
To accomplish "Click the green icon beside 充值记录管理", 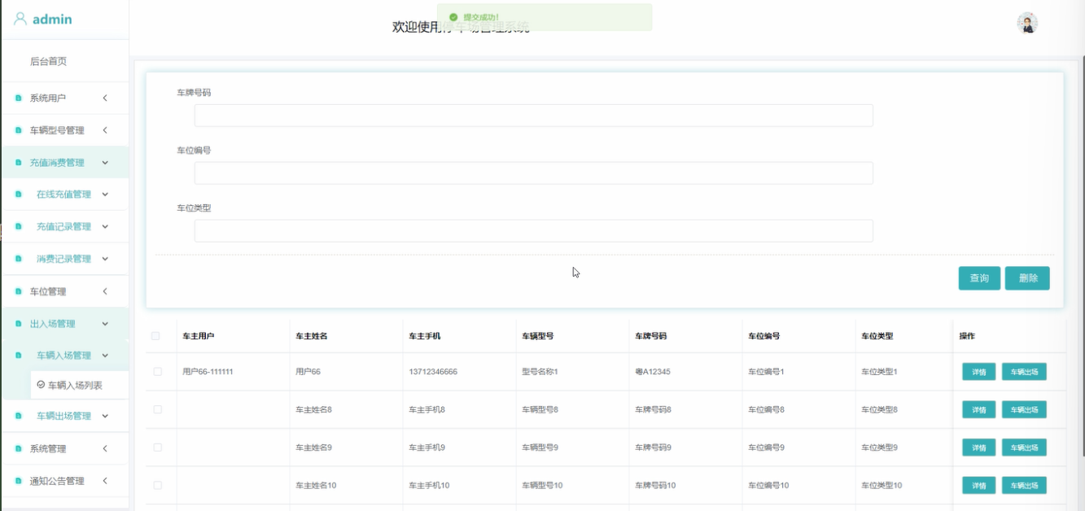I will [x=19, y=227].
